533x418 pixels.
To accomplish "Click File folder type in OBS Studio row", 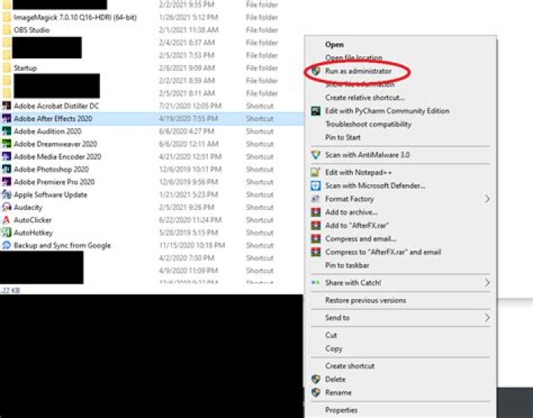I will pos(262,30).
